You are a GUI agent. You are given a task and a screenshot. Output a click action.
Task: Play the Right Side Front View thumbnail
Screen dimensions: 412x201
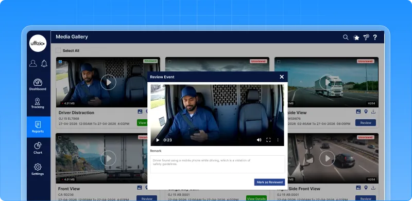(327, 158)
